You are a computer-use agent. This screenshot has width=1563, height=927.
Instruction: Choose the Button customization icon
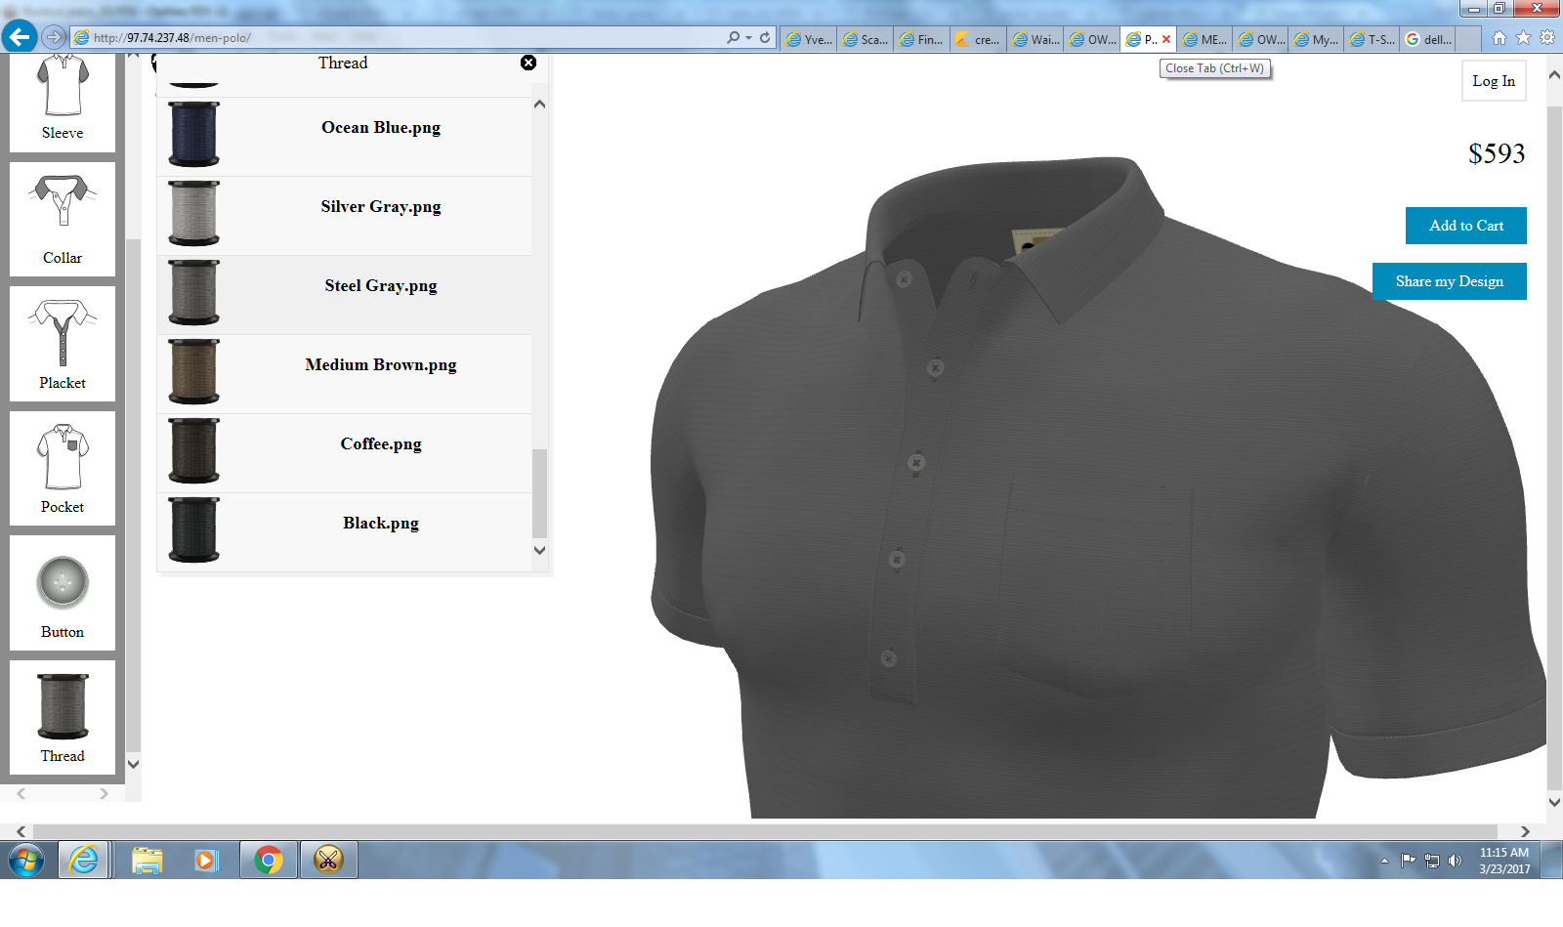click(x=63, y=592)
